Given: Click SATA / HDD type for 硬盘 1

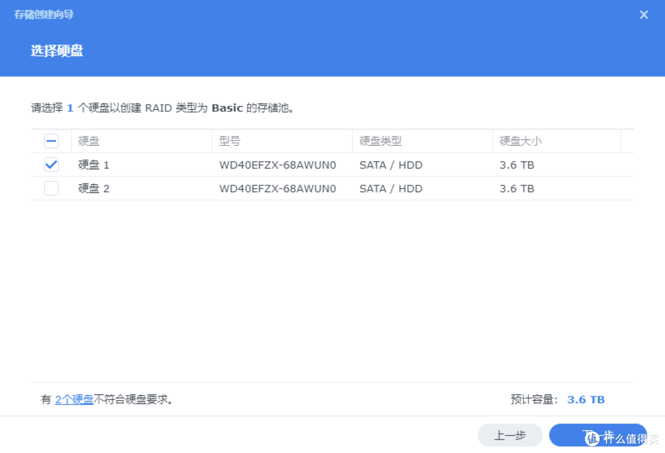Looking at the screenshot, I should pyautogui.click(x=391, y=165).
